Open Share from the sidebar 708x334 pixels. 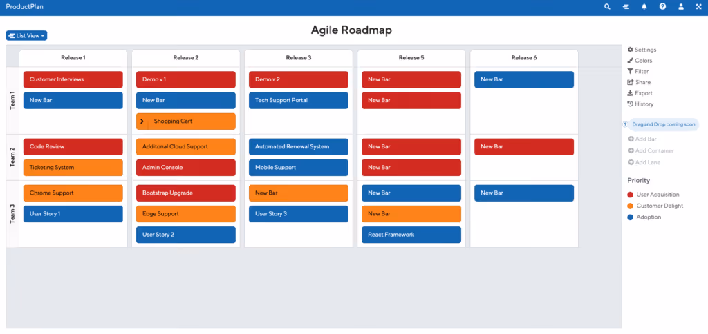click(x=639, y=82)
